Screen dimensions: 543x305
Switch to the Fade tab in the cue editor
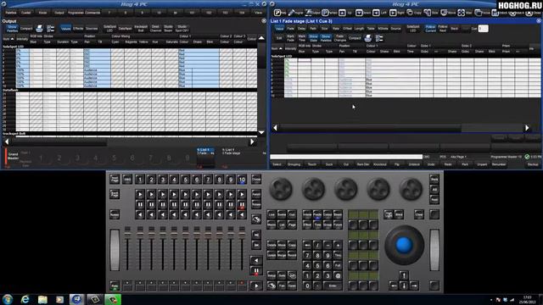[291, 29]
